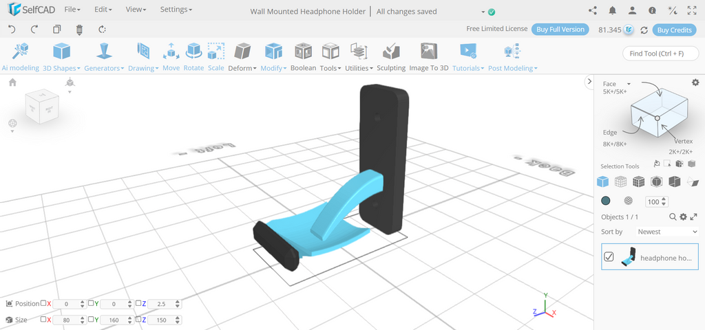The width and height of the screenshot is (705, 330).
Task: Click the refresh credits icon
Action: [x=644, y=30]
